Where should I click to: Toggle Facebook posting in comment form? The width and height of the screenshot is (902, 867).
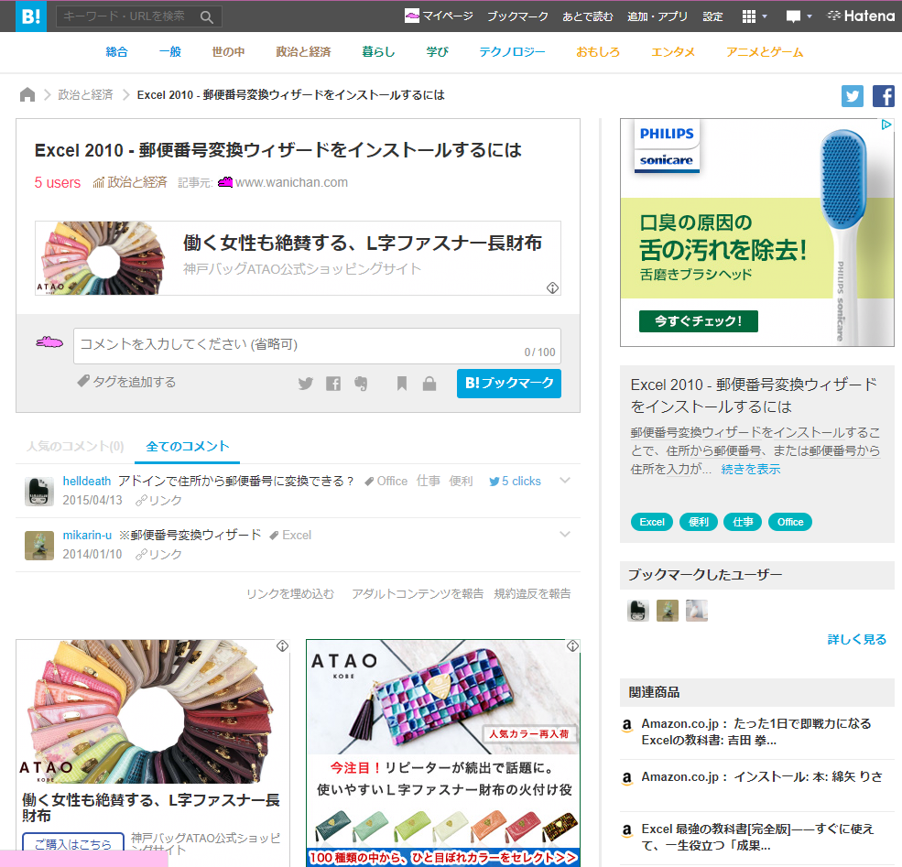point(333,384)
